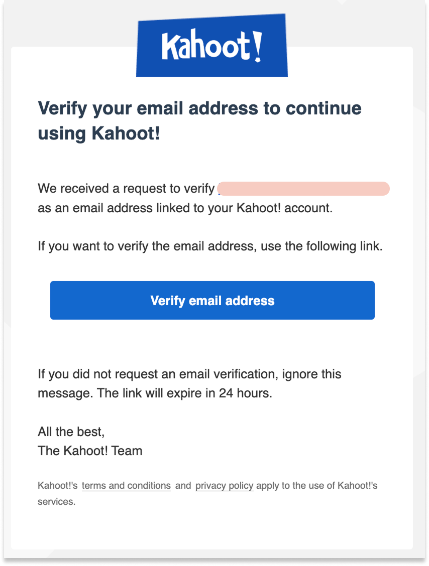This screenshot has width=429, height=566.
Task: Click the word 'and' between footer links
Action: (x=183, y=486)
